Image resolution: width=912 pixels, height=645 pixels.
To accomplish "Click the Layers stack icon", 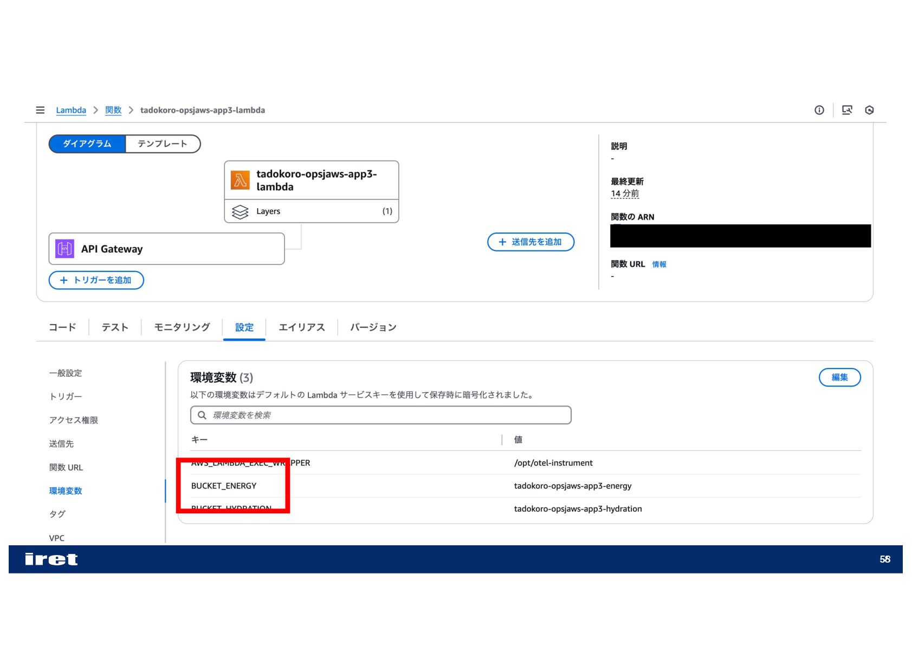I will [x=240, y=211].
